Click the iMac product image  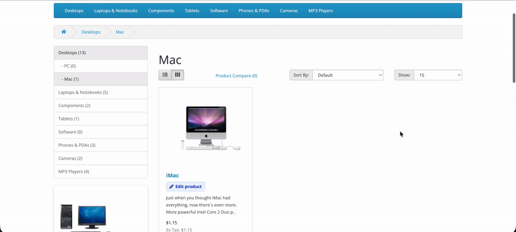[x=206, y=128]
